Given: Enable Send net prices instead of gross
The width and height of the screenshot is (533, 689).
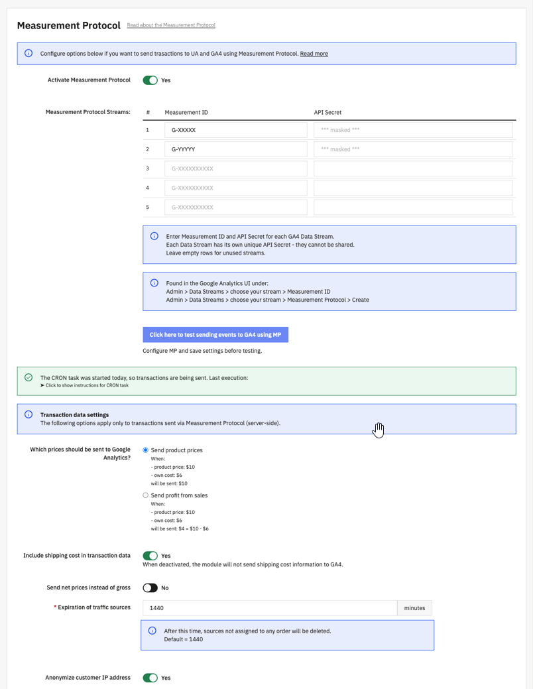Looking at the screenshot, I should click(150, 588).
